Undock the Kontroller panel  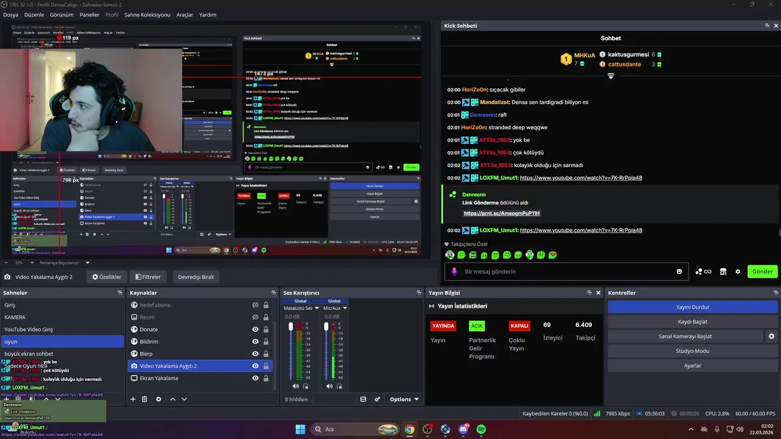tap(776, 293)
